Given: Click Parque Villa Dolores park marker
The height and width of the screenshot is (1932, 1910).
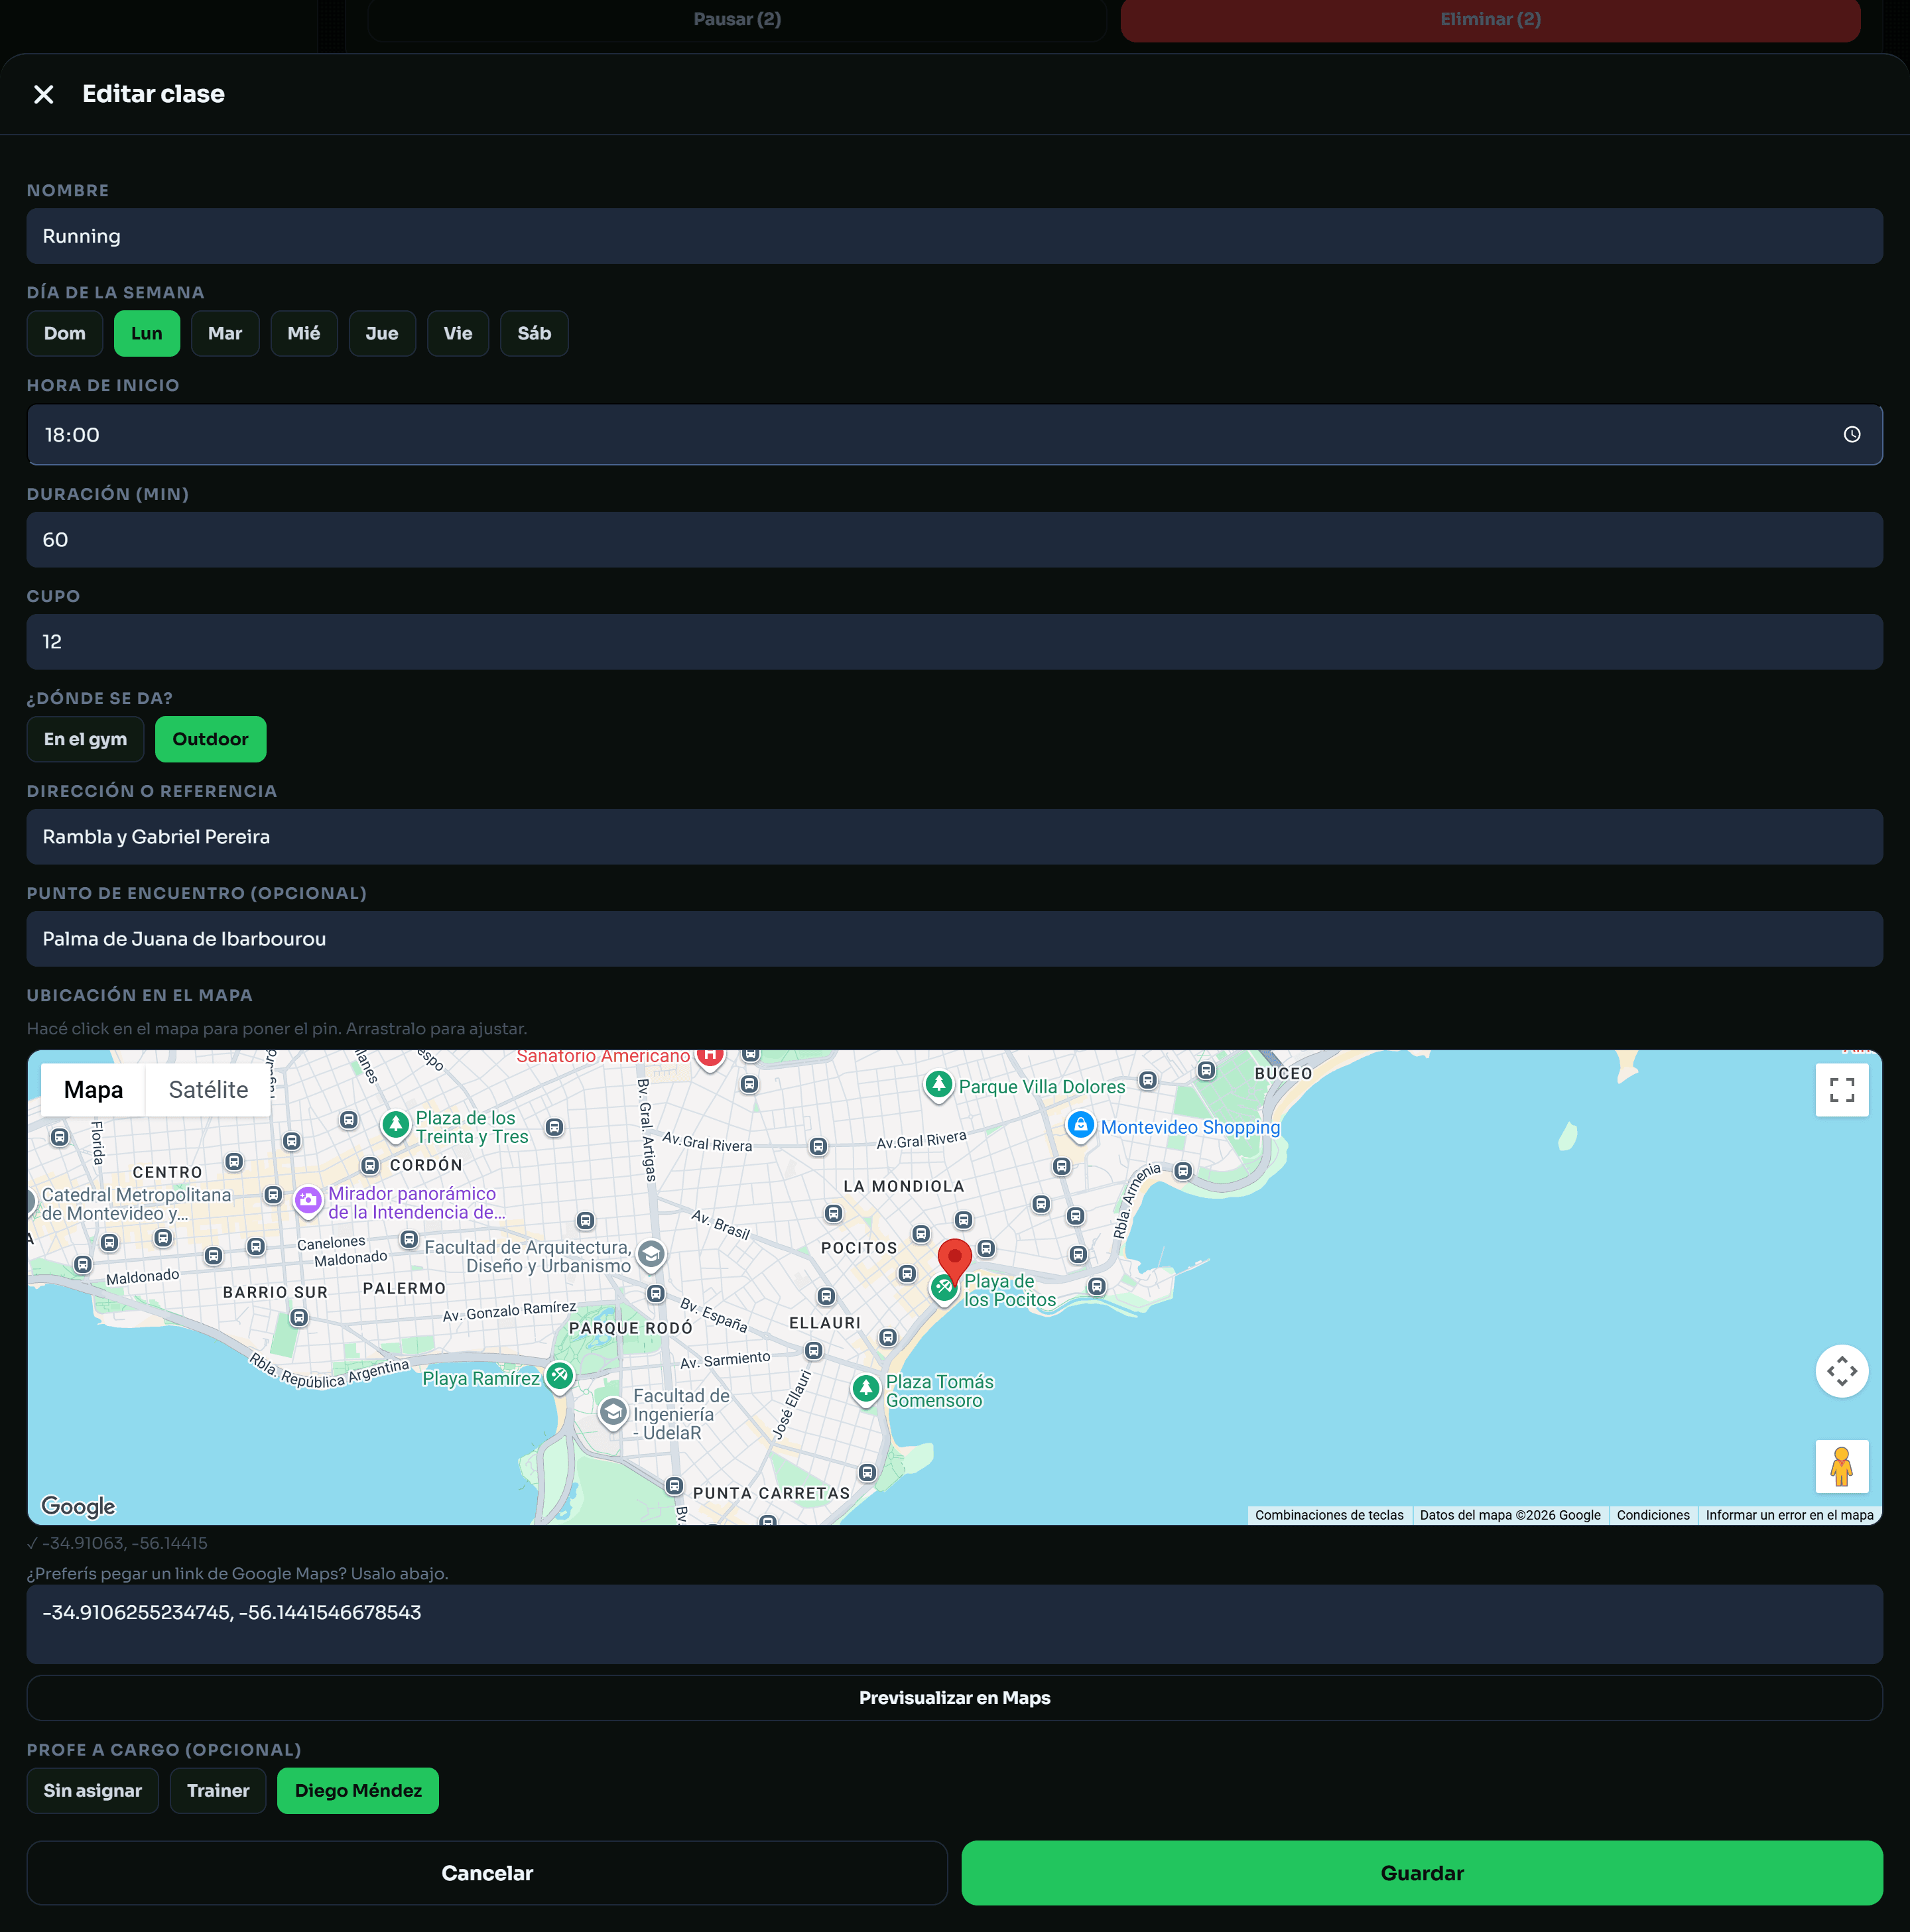Looking at the screenshot, I should (938, 1085).
